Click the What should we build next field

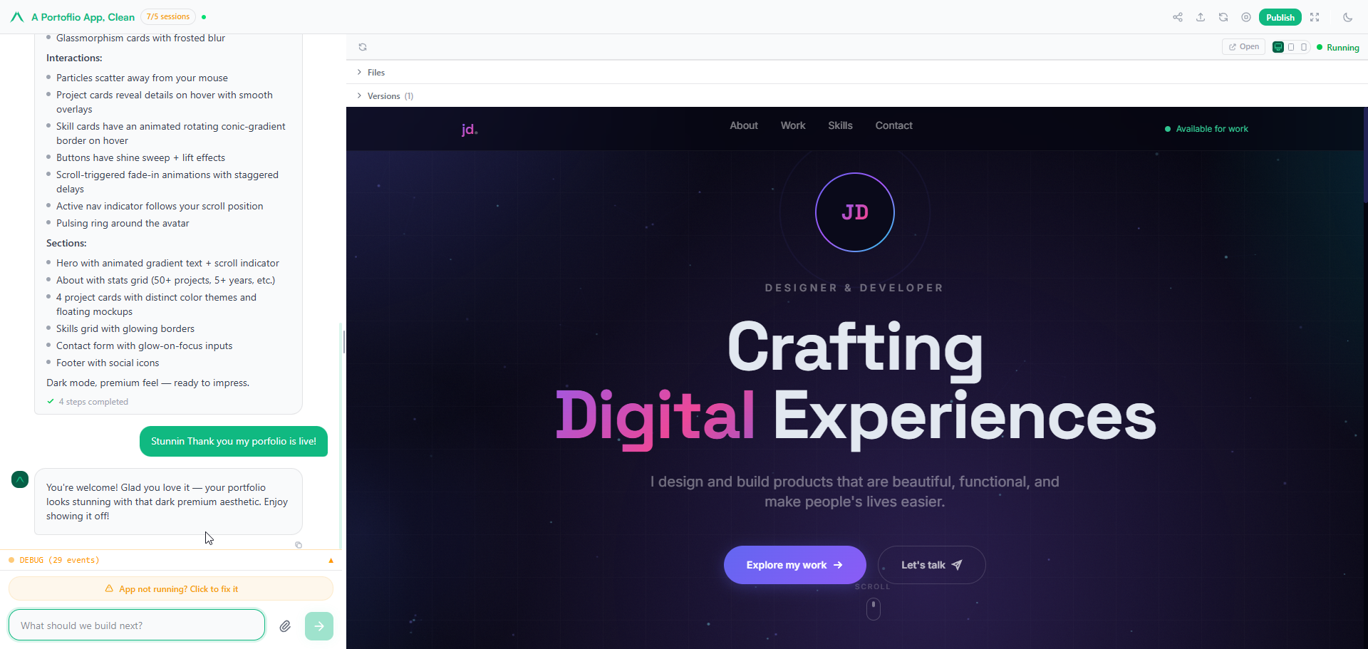pos(137,625)
